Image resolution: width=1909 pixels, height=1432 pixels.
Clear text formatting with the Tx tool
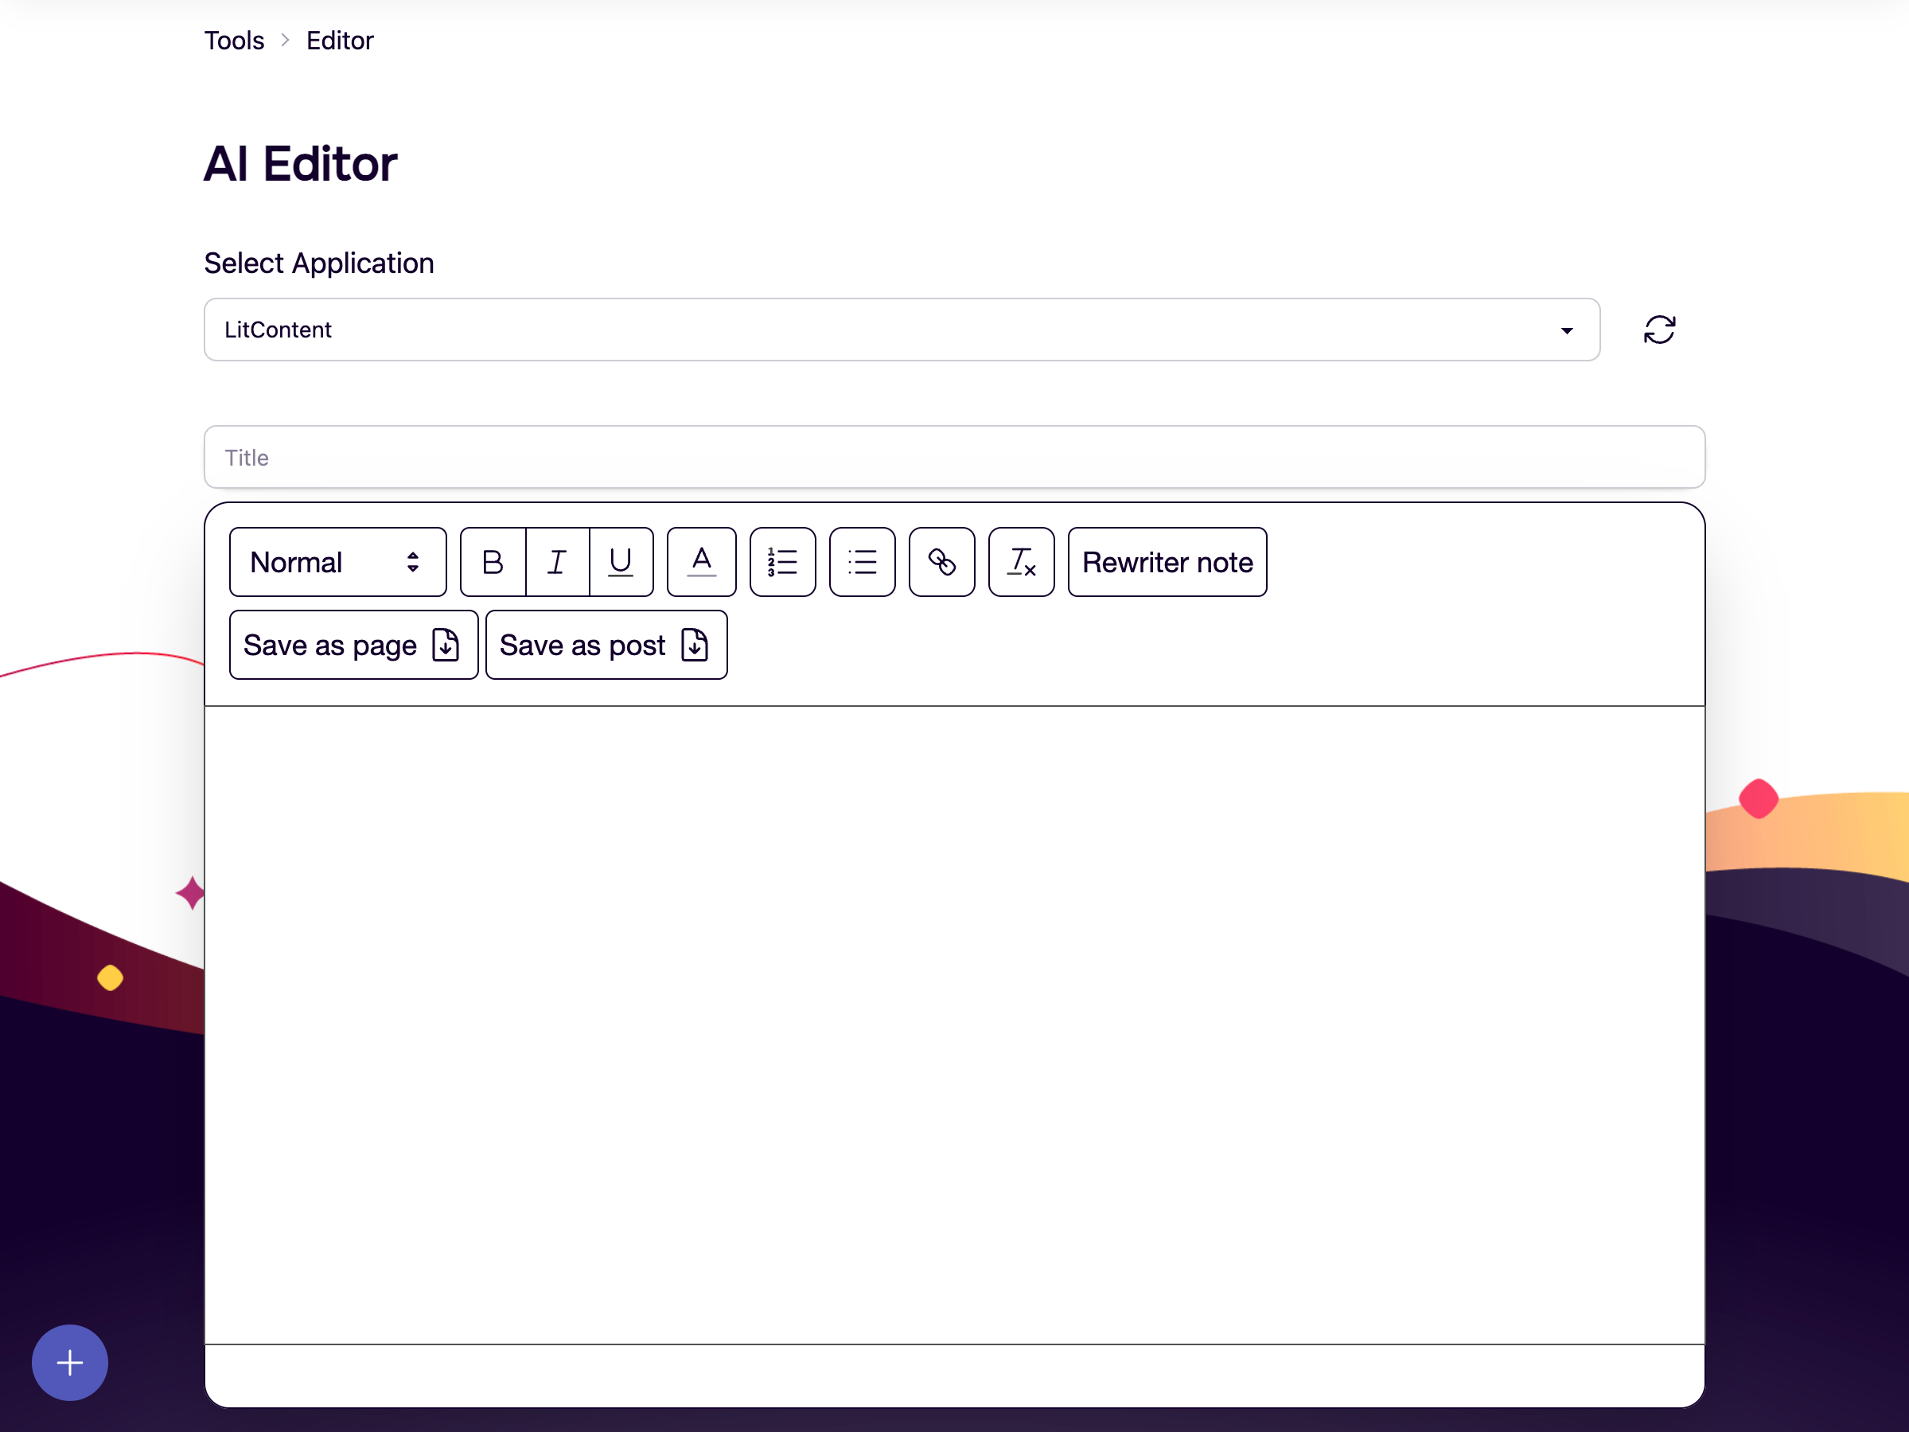(1021, 562)
